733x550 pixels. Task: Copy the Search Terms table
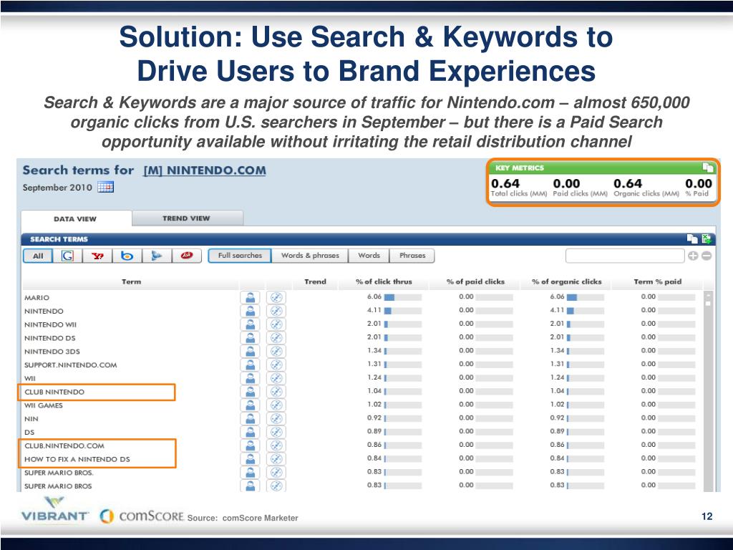click(692, 239)
